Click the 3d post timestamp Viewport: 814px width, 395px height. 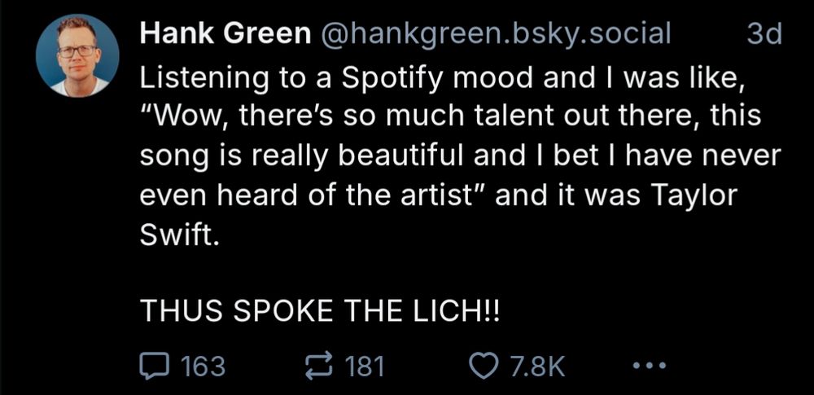(764, 34)
